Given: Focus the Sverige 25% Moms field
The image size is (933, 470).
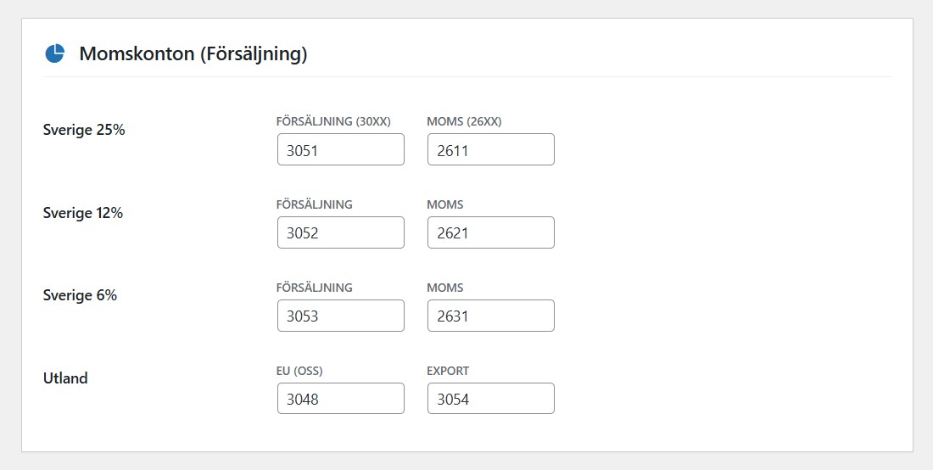Looking at the screenshot, I should pyautogui.click(x=490, y=150).
